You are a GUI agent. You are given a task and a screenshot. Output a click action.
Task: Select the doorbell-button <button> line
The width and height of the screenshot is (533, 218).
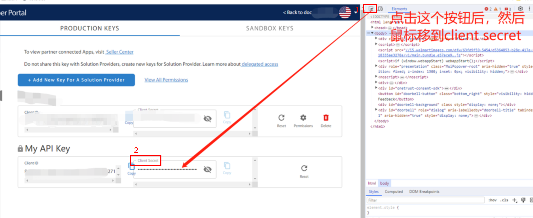(x=455, y=94)
